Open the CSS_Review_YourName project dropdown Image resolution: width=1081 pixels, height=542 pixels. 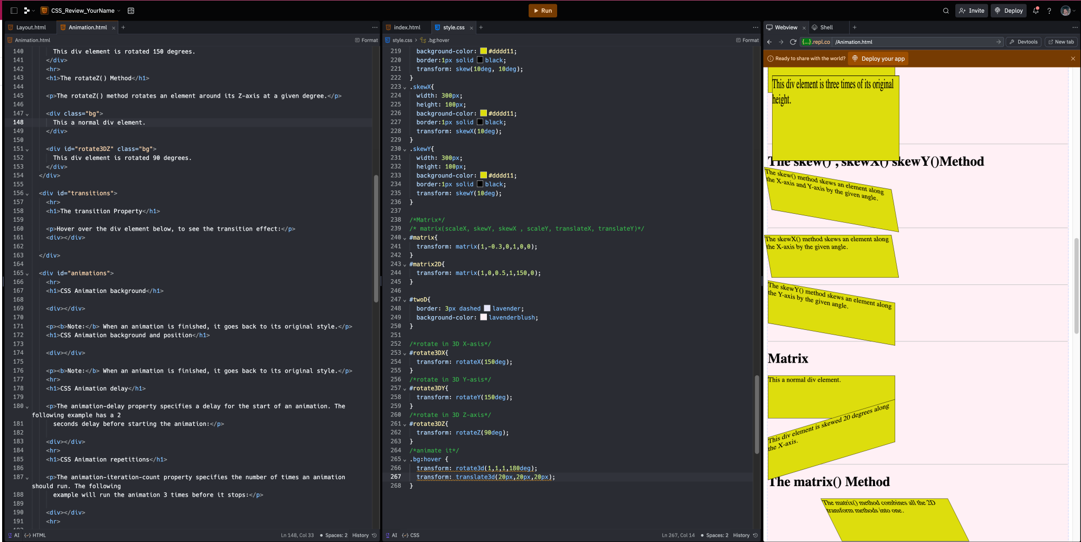pos(82,11)
